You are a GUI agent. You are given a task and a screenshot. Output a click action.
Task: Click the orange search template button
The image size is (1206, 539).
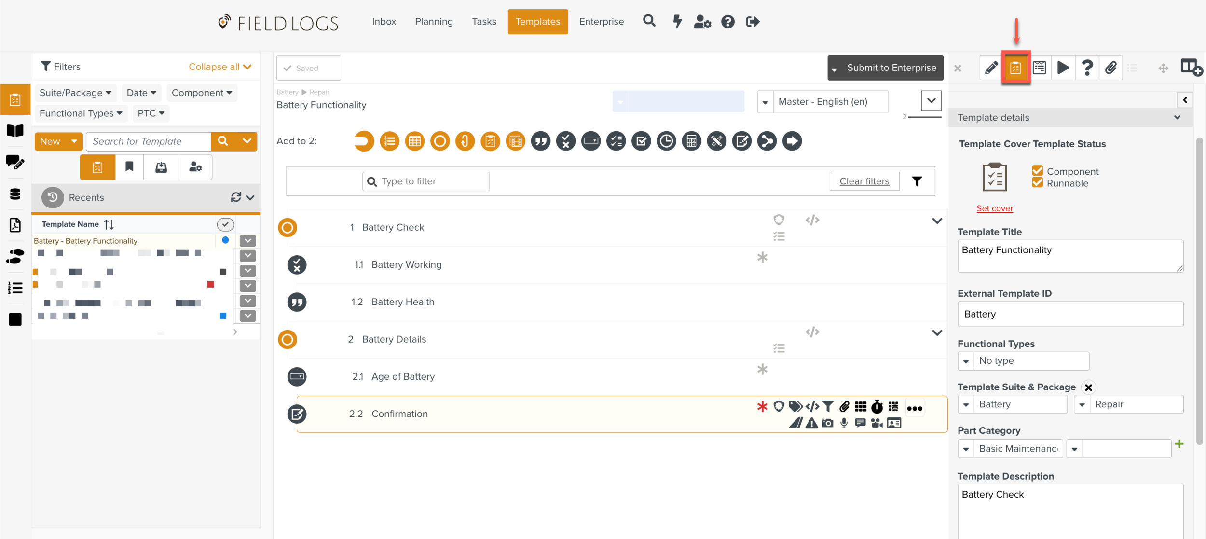click(x=223, y=141)
